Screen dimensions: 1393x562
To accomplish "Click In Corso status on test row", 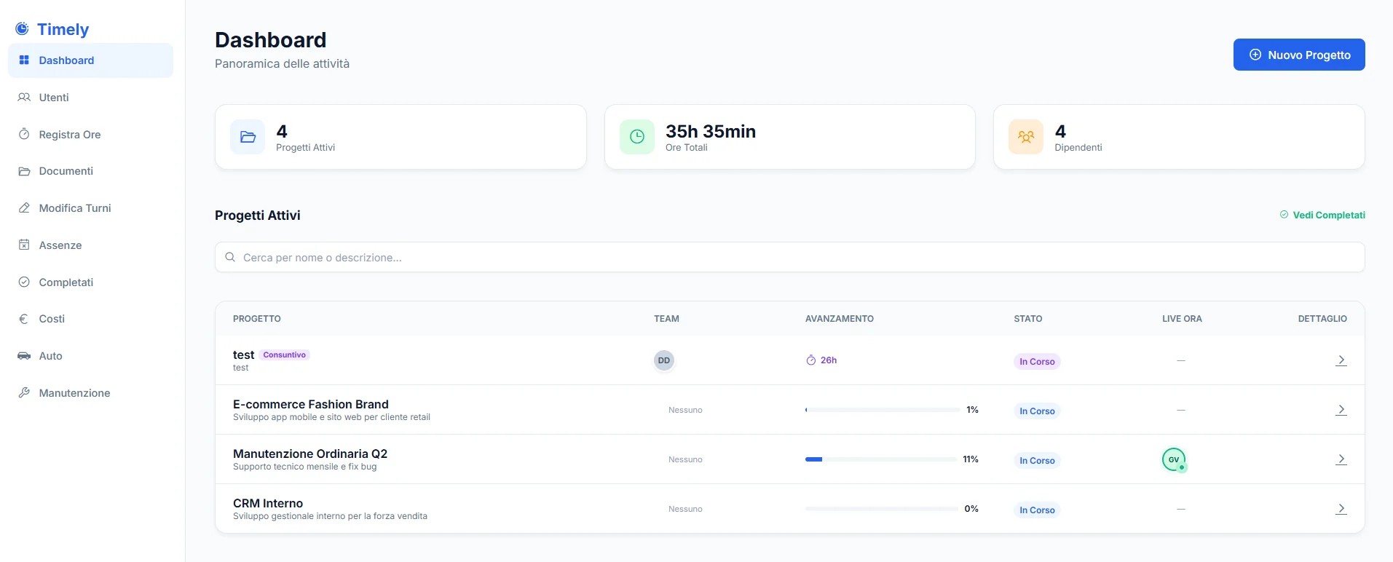I will pyautogui.click(x=1037, y=362).
